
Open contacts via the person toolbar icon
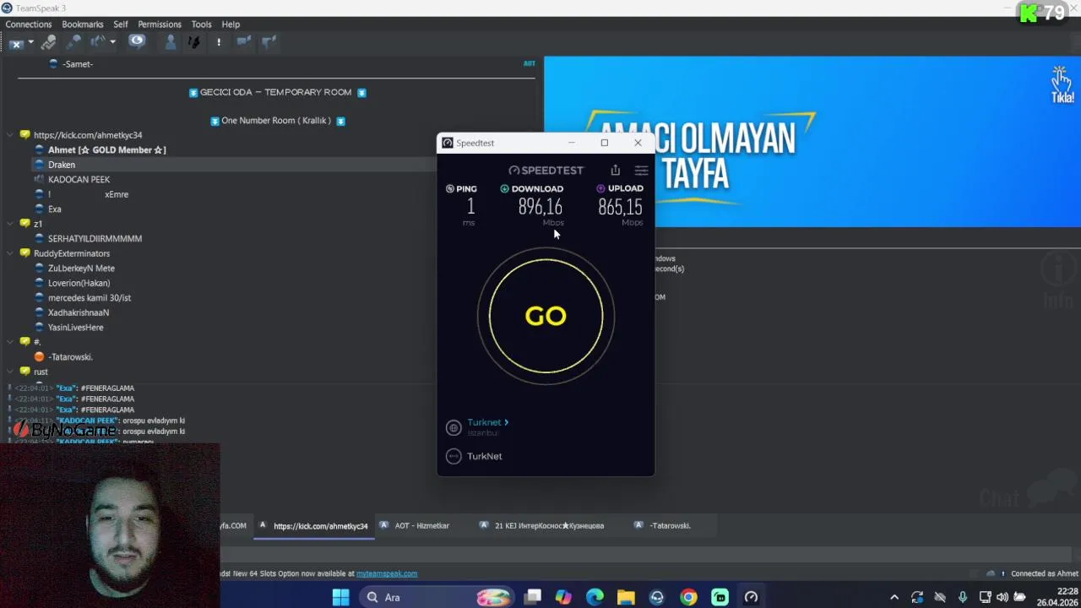coord(170,42)
